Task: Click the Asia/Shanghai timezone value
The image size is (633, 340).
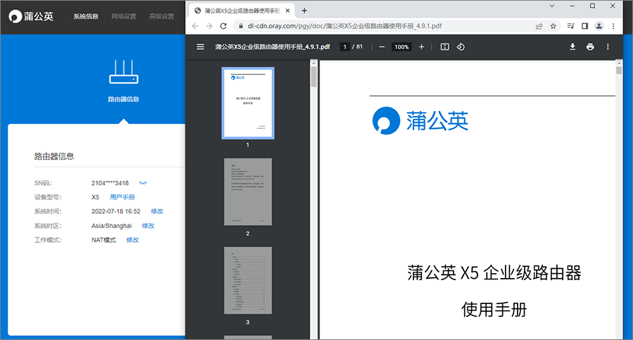Action: [111, 226]
